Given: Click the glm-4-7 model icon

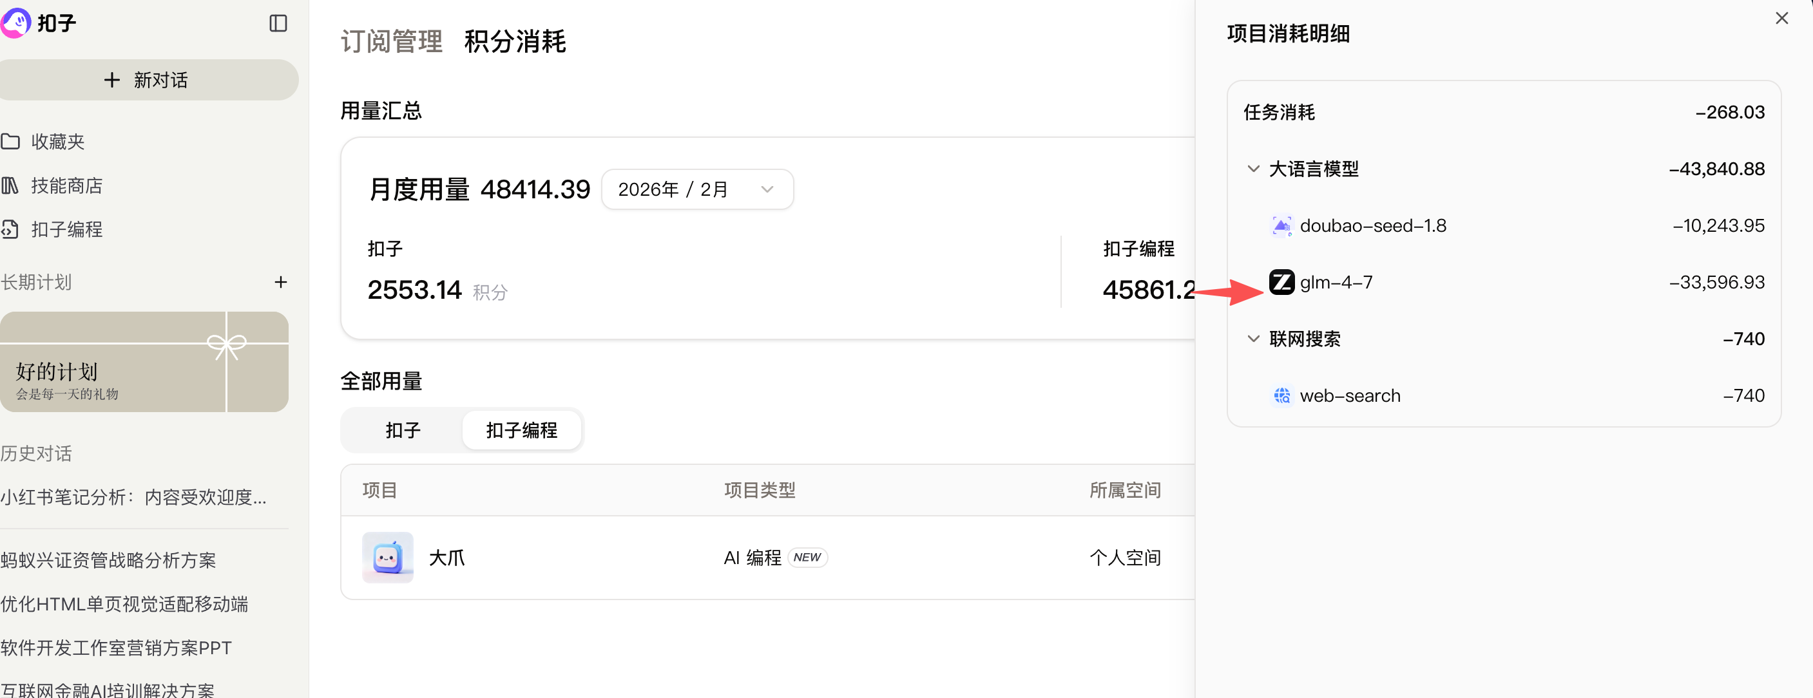Looking at the screenshot, I should [x=1281, y=282].
